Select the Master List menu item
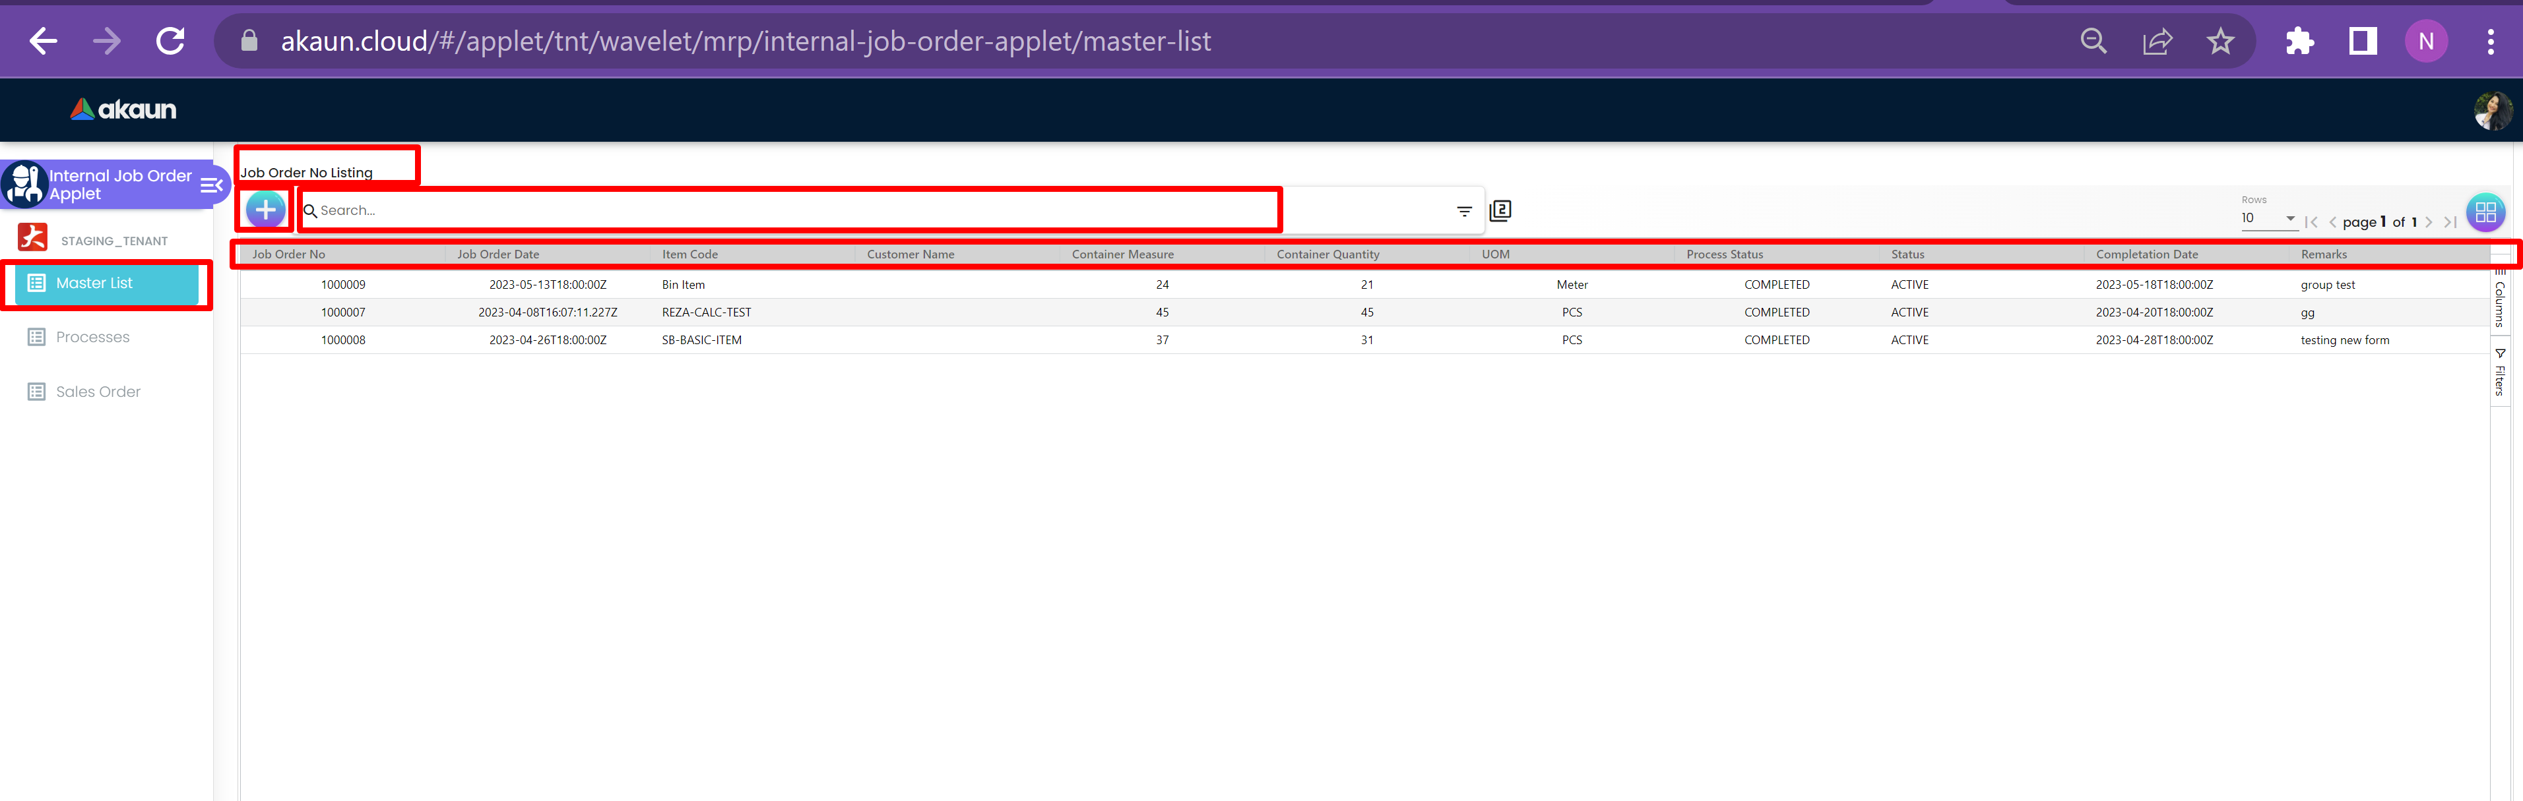 click(x=94, y=283)
